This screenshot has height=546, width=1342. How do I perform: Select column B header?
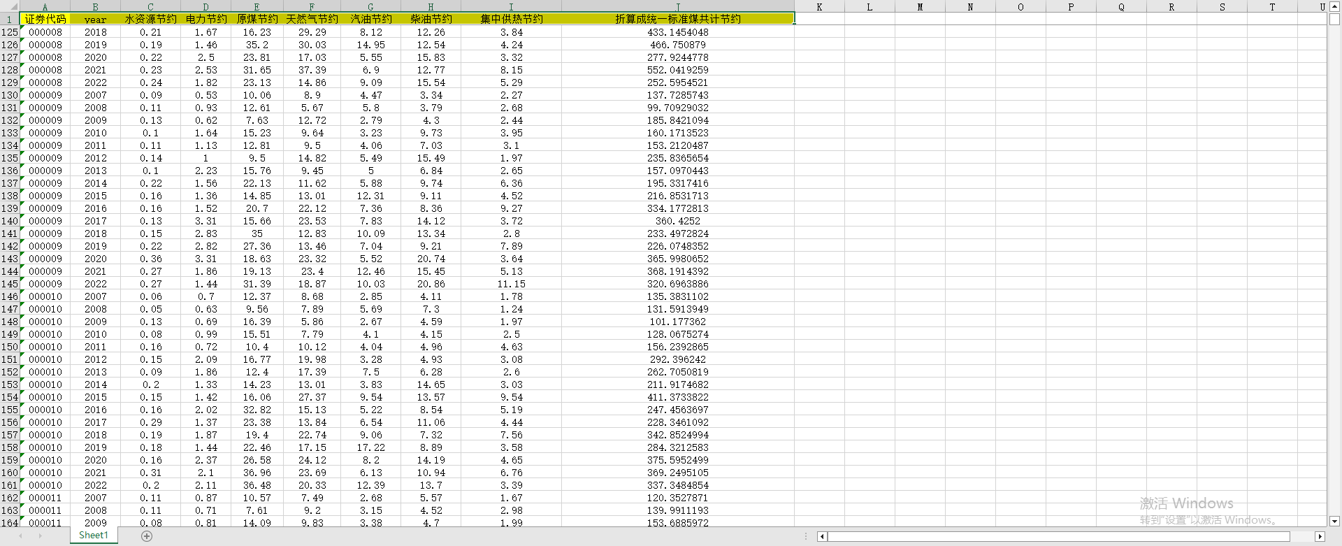click(96, 6)
